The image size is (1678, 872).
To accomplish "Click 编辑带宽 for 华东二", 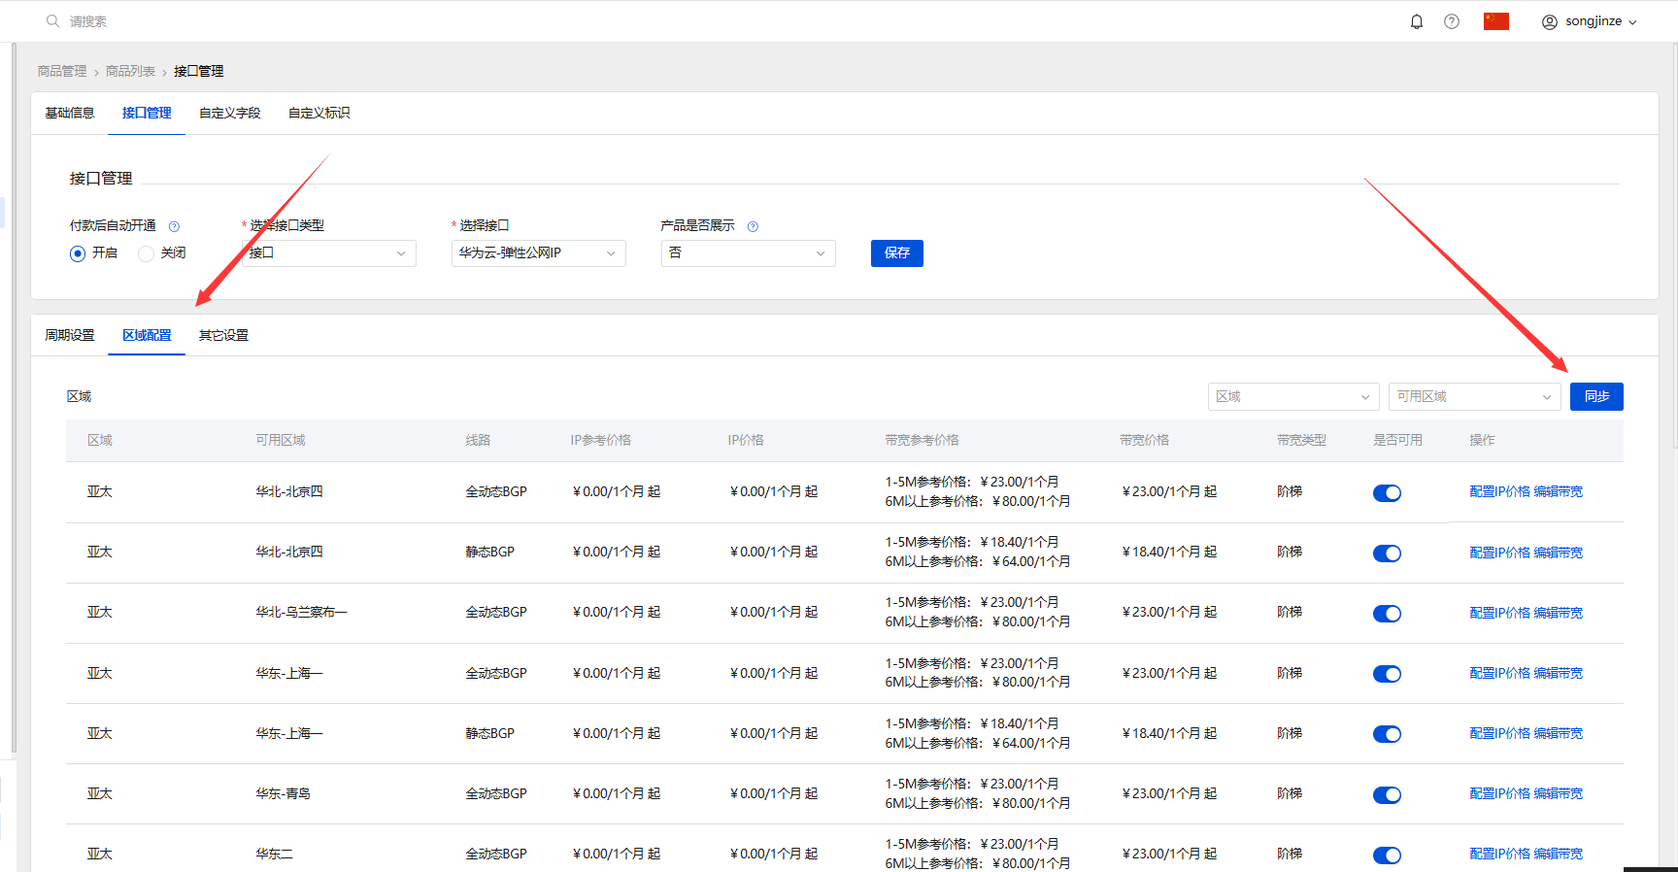I will (x=1559, y=854).
